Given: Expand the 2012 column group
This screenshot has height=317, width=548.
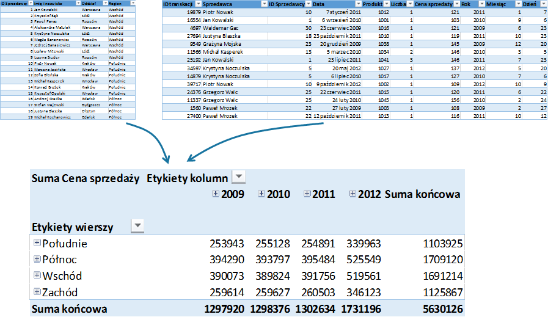Looking at the screenshot, I should [x=353, y=194].
